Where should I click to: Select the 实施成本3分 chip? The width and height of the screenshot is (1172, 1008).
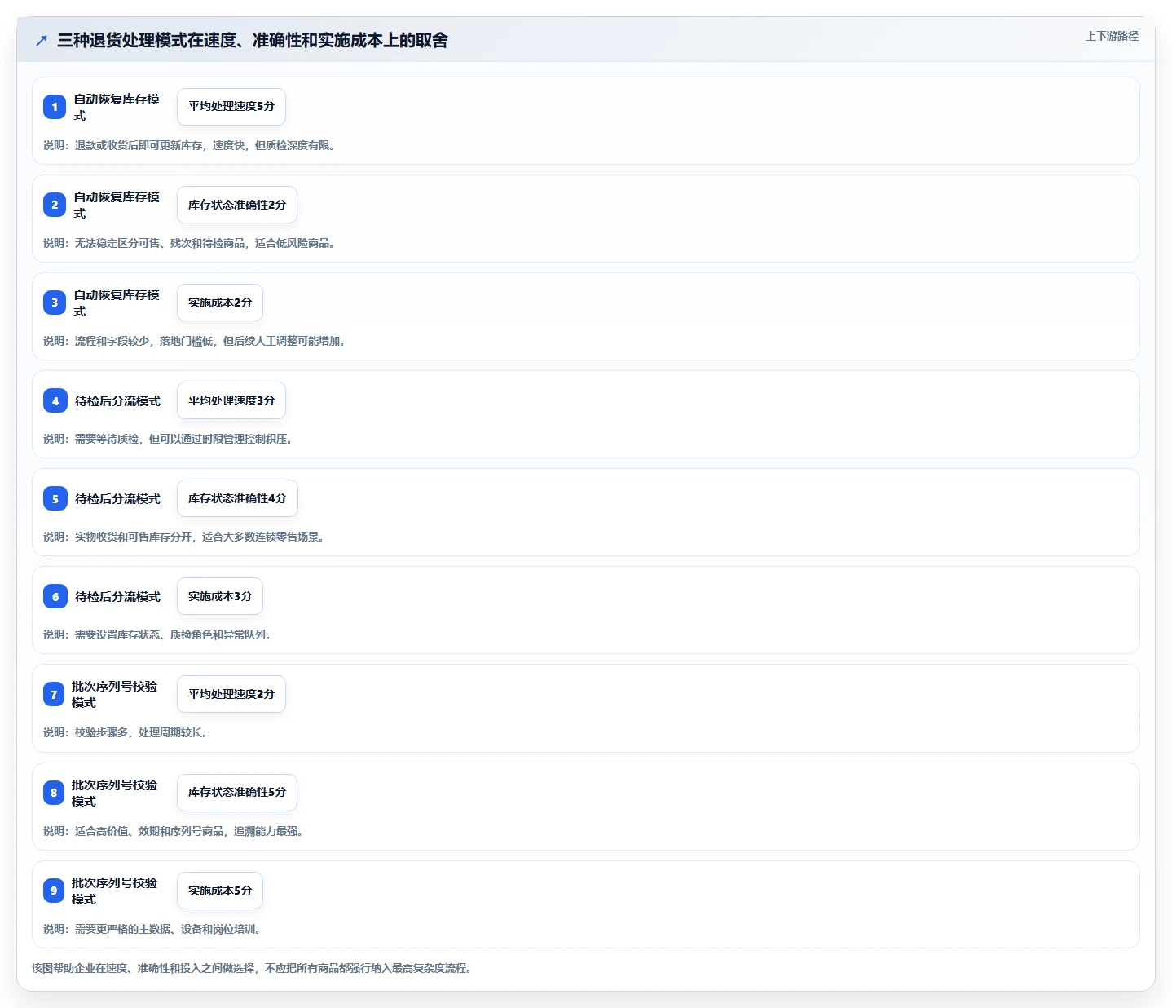point(220,596)
